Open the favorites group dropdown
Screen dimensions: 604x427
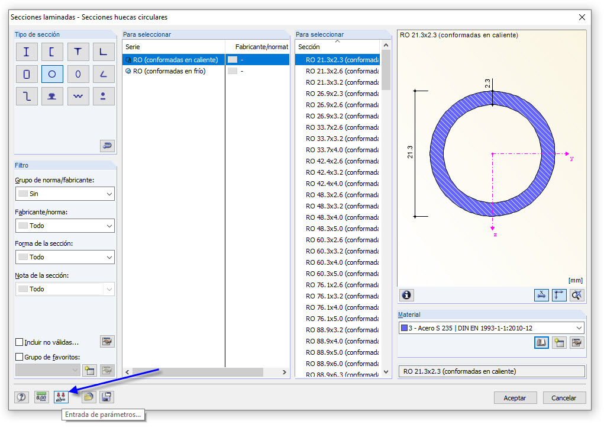tap(48, 370)
